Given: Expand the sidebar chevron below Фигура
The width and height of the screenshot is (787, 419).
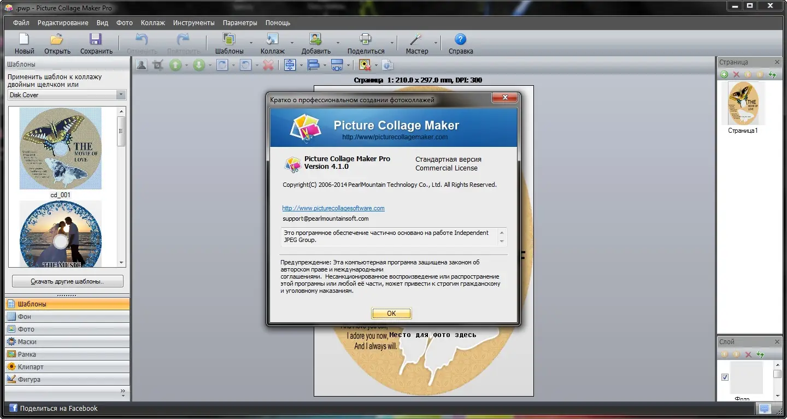Looking at the screenshot, I should pos(122,392).
